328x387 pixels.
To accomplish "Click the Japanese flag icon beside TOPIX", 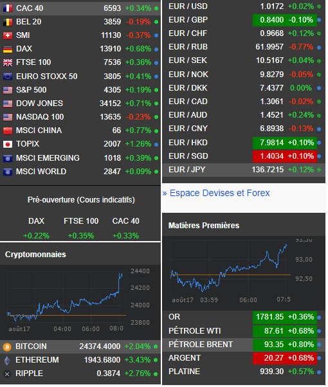I will tap(8, 145).
